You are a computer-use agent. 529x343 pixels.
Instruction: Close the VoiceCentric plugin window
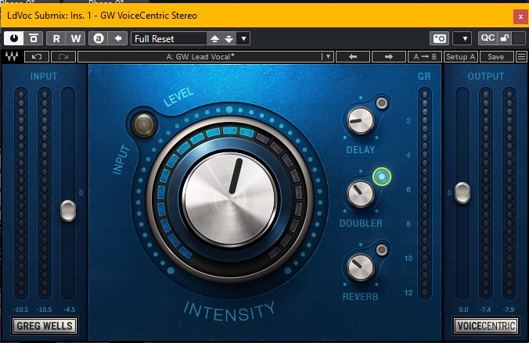click(520, 16)
